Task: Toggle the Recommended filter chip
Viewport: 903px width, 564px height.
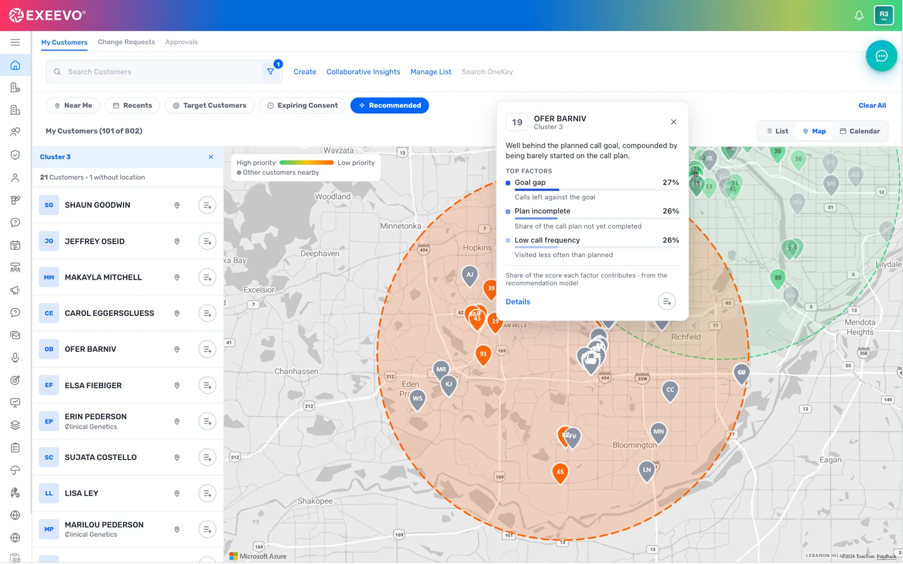Action: [x=389, y=105]
